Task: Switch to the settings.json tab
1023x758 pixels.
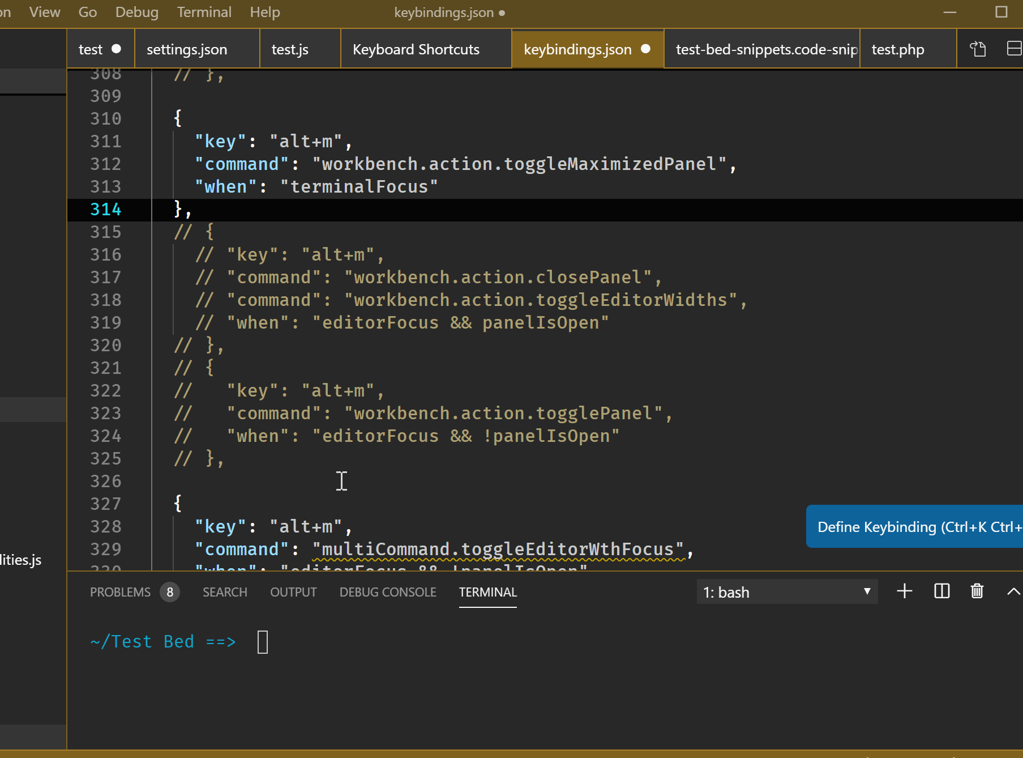Action: click(x=187, y=50)
